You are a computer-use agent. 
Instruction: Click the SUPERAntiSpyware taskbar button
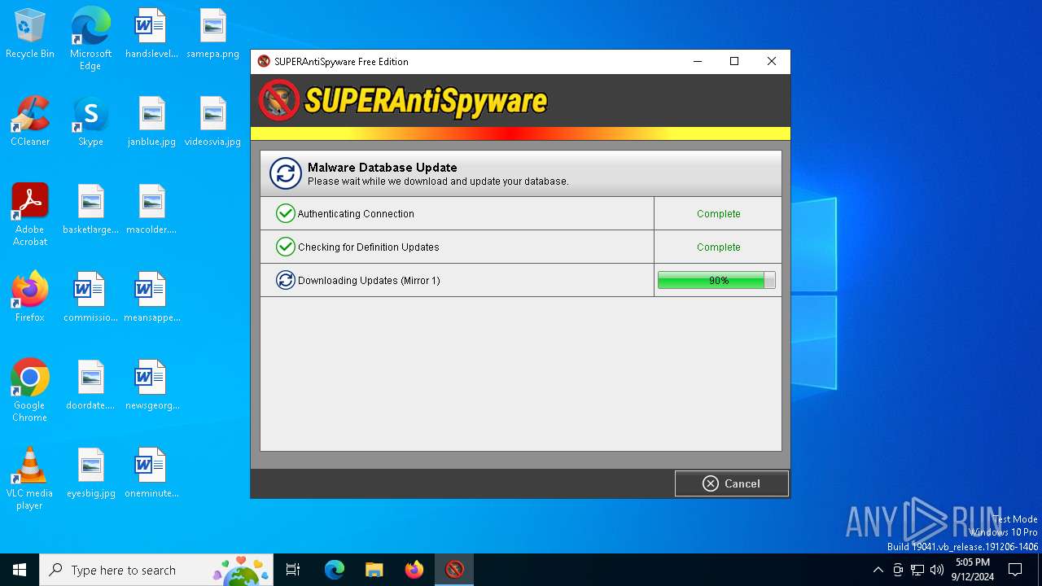click(x=454, y=570)
